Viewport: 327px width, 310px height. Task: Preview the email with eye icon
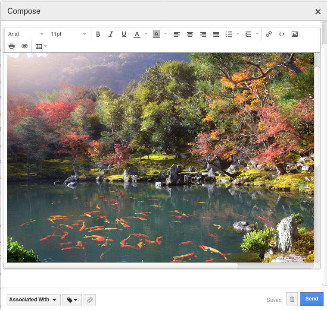pyautogui.click(x=25, y=46)
